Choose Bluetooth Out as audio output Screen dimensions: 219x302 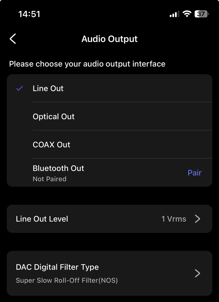pyautogui.click(x=58, y=168)
